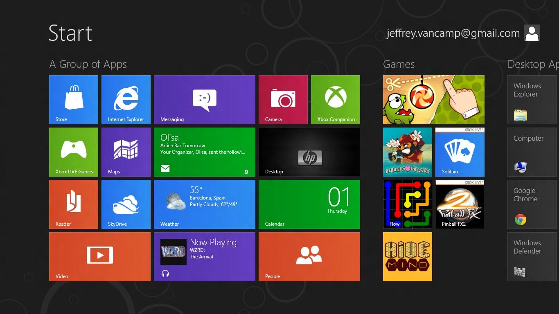Image resolution: width=559 pixels, height=314 pixels.
Task: Start the Camera app
Action: (x=283, y=99)
